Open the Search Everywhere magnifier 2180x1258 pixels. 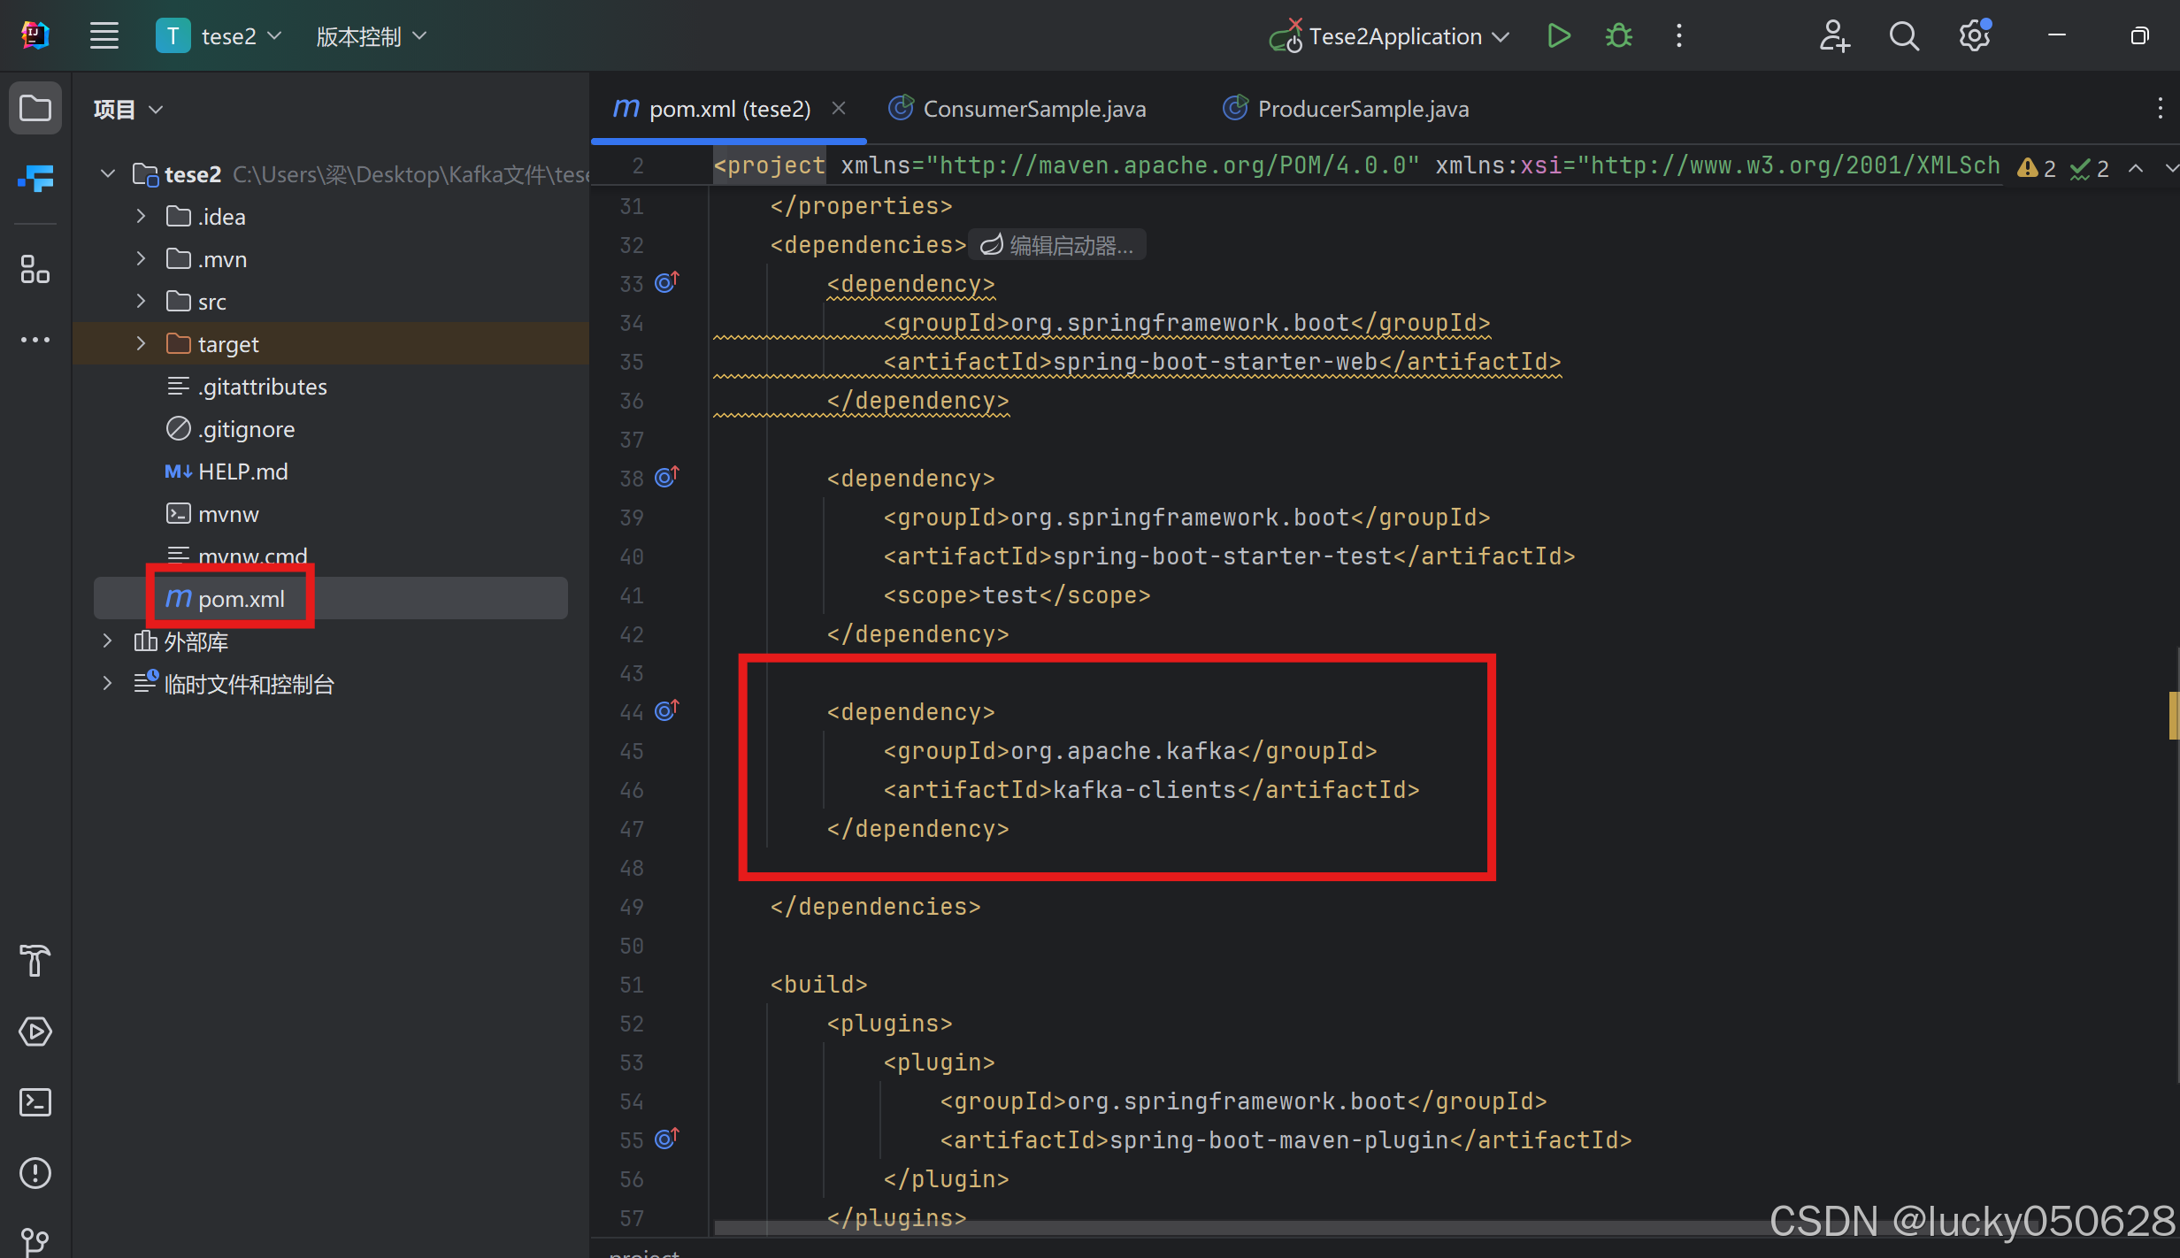(x=1904, y=36)
